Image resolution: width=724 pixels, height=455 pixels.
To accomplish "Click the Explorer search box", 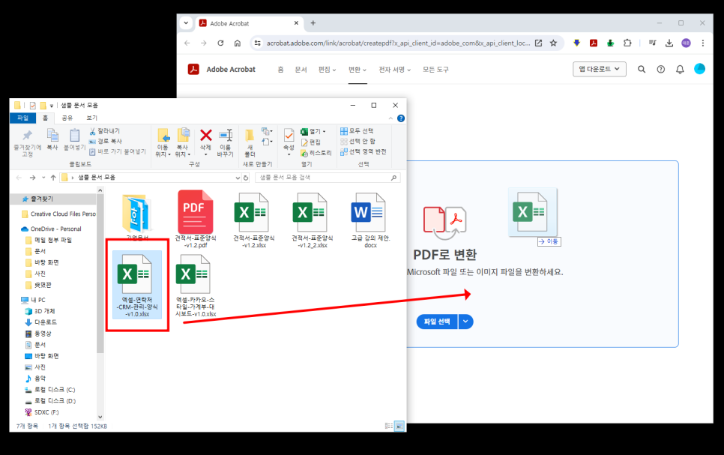I will point(328,178).
